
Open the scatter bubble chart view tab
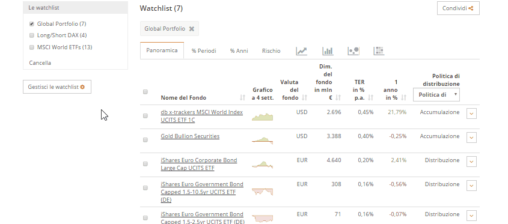click(x=353, y=51)
